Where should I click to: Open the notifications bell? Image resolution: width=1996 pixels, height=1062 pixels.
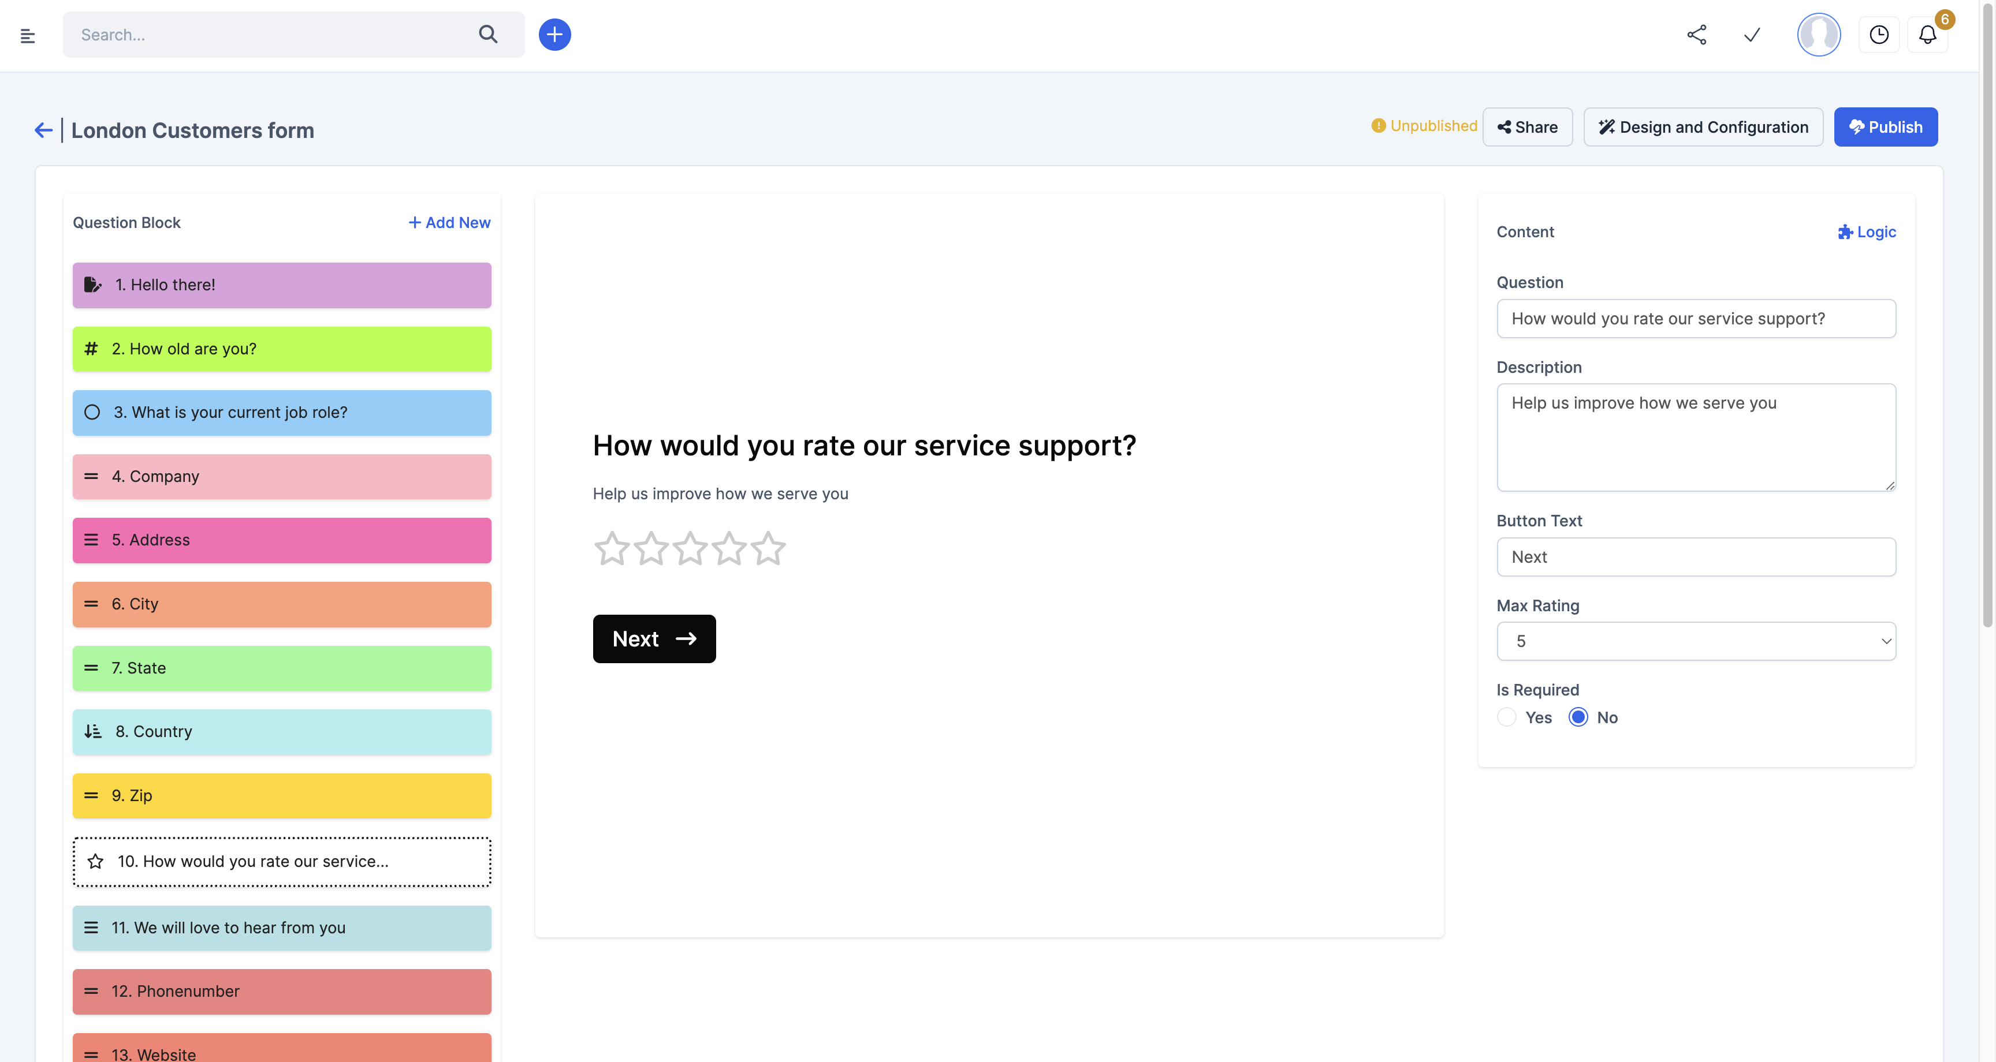[x=1927, y=35]
